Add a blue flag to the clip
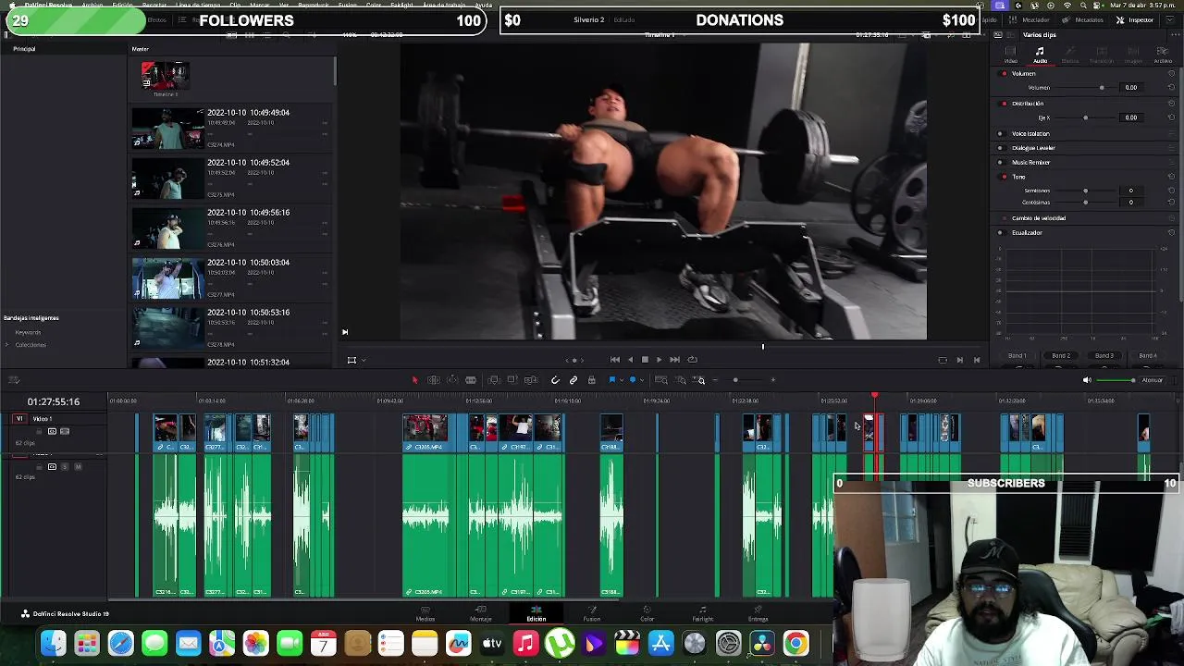This screenshot has width=1184, height=666. (x=611, y=380)
